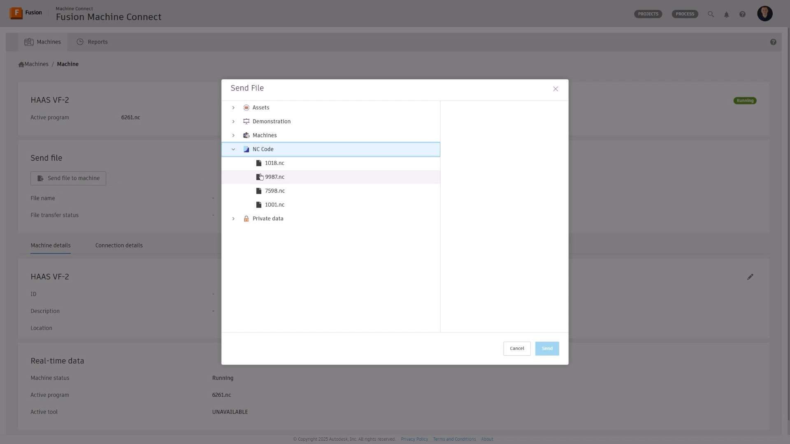Click the Machines folder icon in dialog

point(246,136)
